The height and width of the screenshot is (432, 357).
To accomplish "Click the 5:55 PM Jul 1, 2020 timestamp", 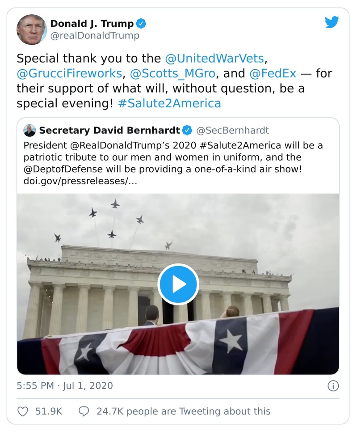I will (65, 385).
